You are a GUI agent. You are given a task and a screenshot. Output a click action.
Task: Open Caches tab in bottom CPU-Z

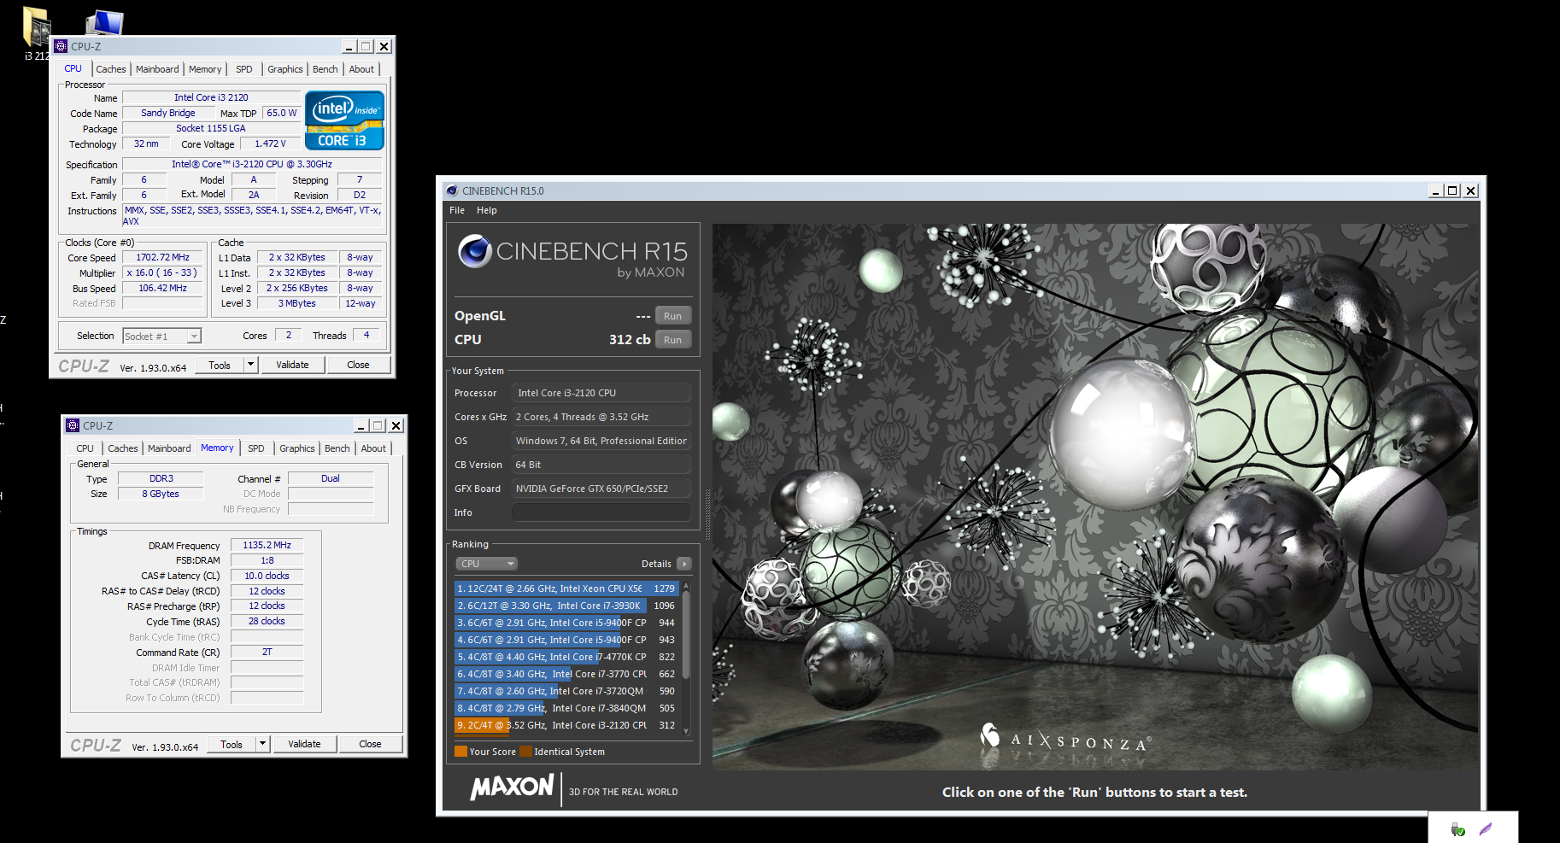pos(123,448)
